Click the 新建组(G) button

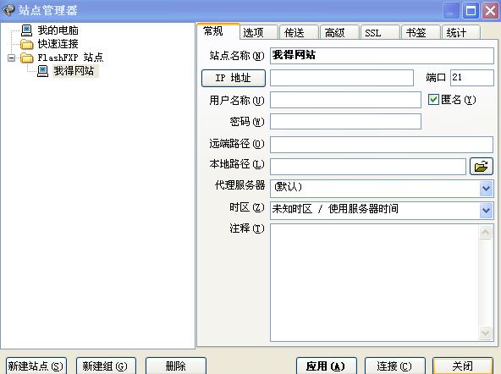106,366
